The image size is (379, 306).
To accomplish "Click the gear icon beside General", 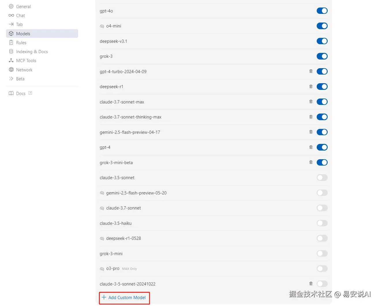I will coord(11,6).
